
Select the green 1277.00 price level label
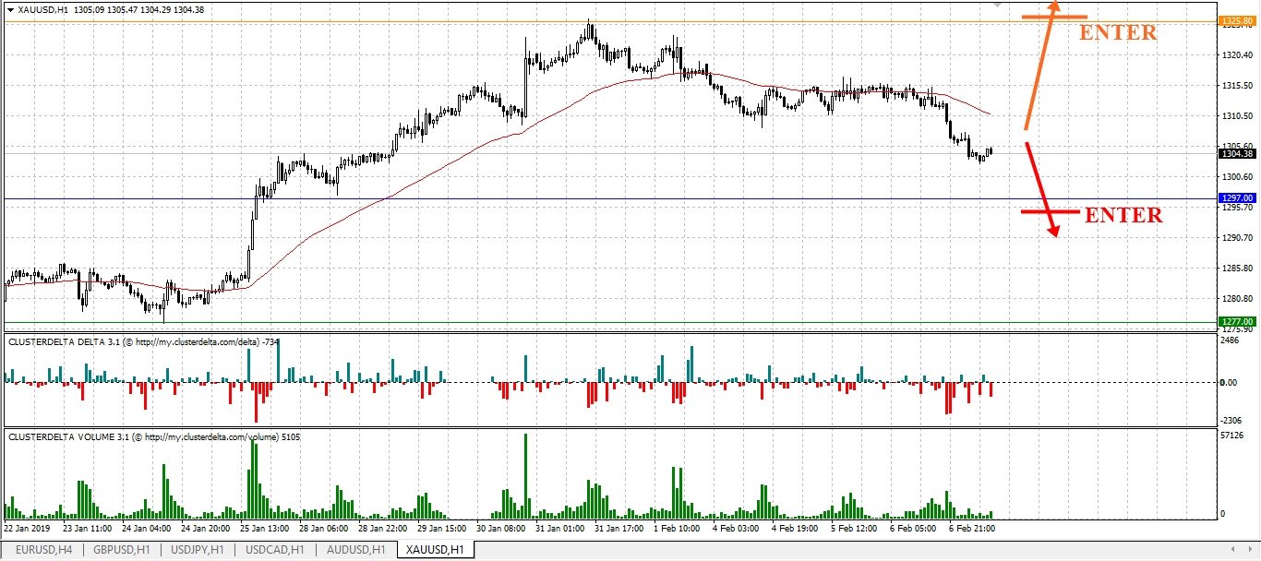[1235, 321]
